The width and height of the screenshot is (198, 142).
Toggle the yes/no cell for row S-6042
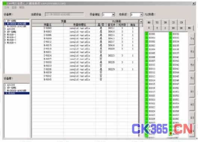(x=101, y=76)
